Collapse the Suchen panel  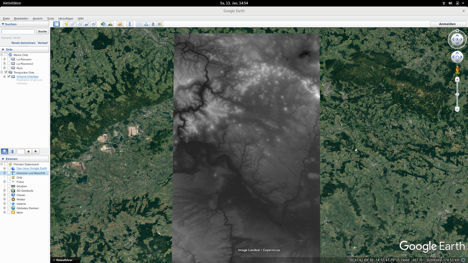(x=3, y=24)
